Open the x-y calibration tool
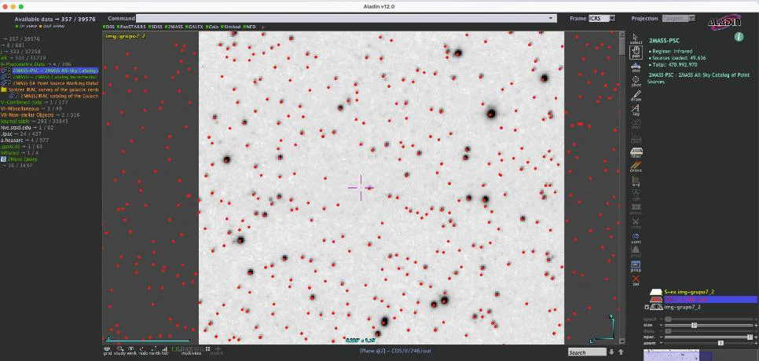The width and height of the screenshot is (759, 361). pos(636,180)
